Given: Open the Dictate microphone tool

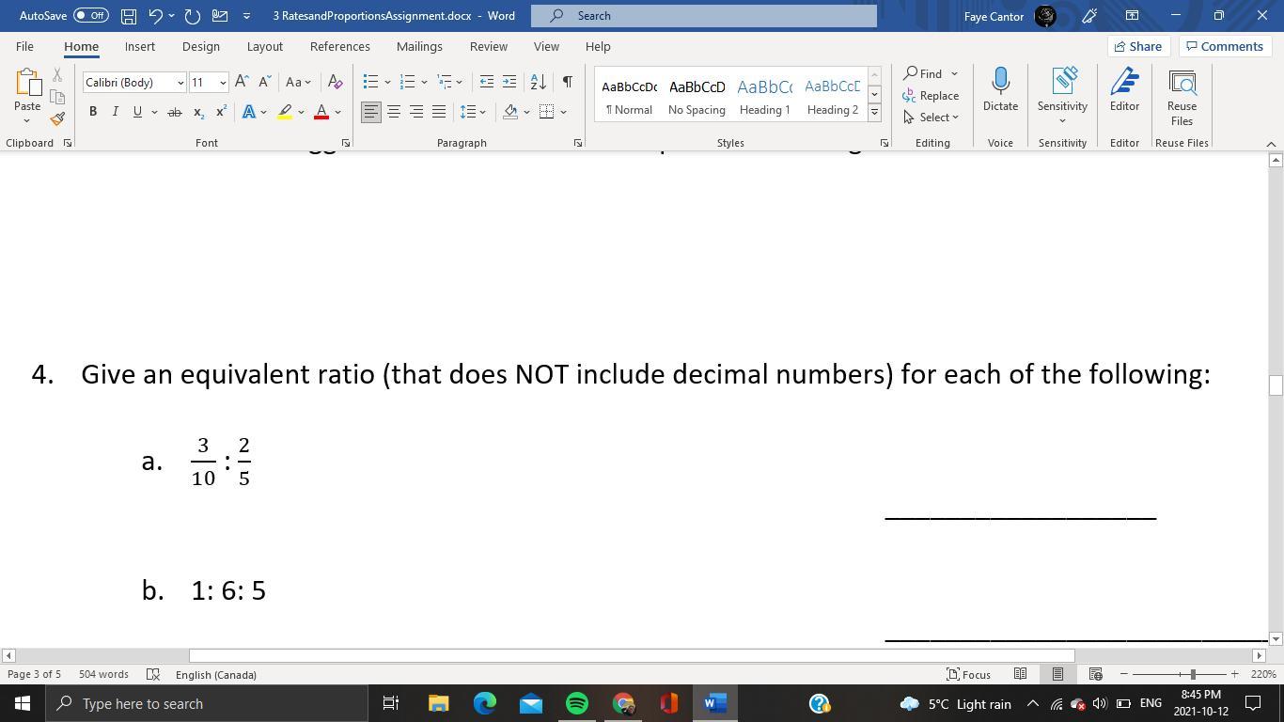Looking at the screenshot, I should (x=1000, y=90).
